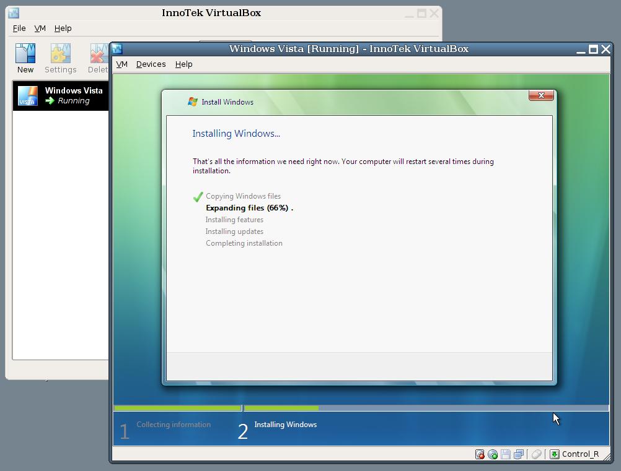Click the CD/DVD activity status icon
The image size is (621, 471).
pyautogui.click(x=493, y=454)
